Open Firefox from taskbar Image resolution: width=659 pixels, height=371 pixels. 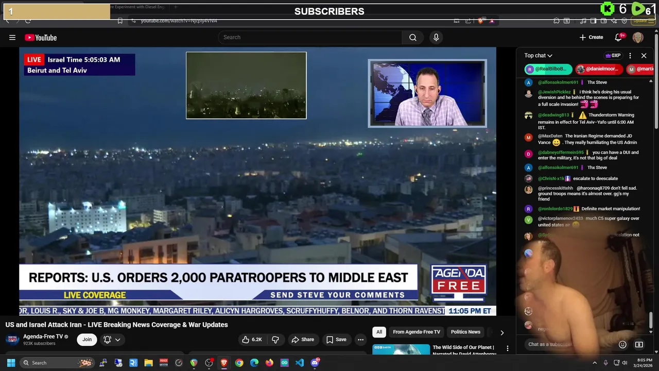[269, 363]
